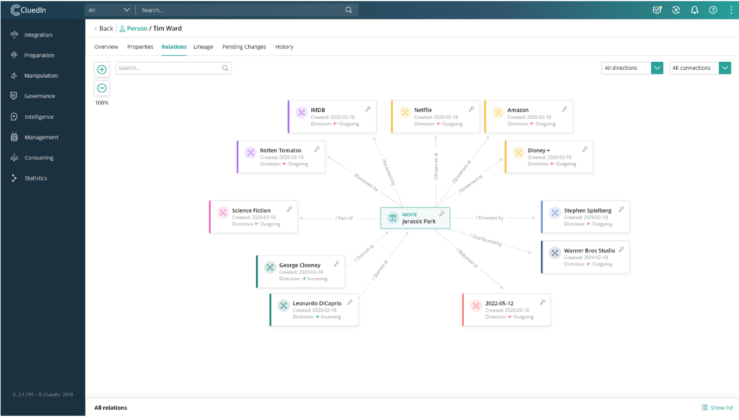The image size is (739, 420).
Task: Click the CluedIn logo
Action: pyautogui.click(x=28, y=10)
